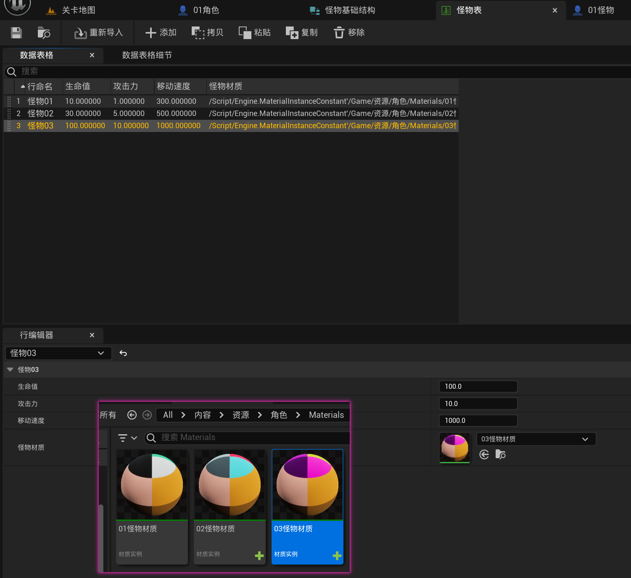The width and height of the screenshot is (631, 578).
Task: Click Browse to asset in Content Browser icon
Action: [44, 33]
